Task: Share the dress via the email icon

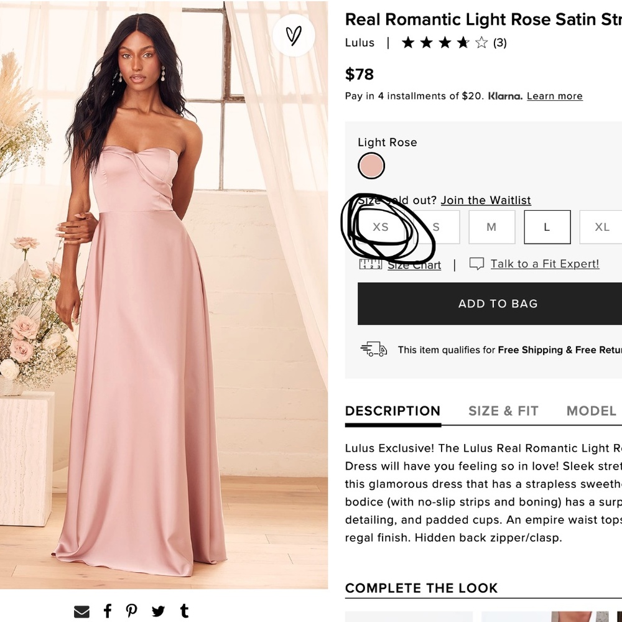Action: click(x=81, y=611)
